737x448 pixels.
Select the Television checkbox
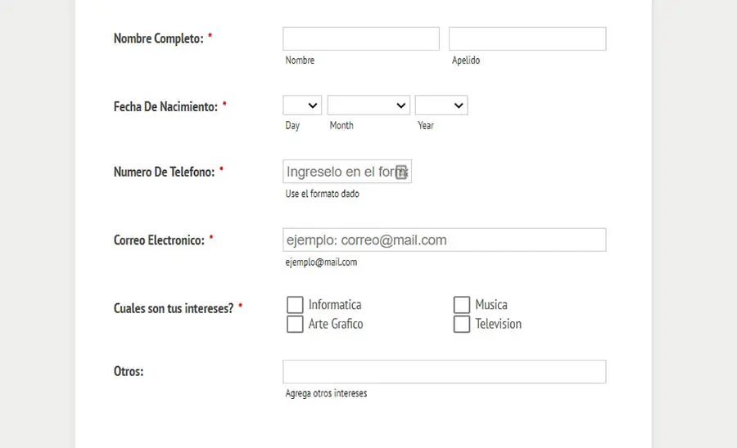(x=462, y=325)
